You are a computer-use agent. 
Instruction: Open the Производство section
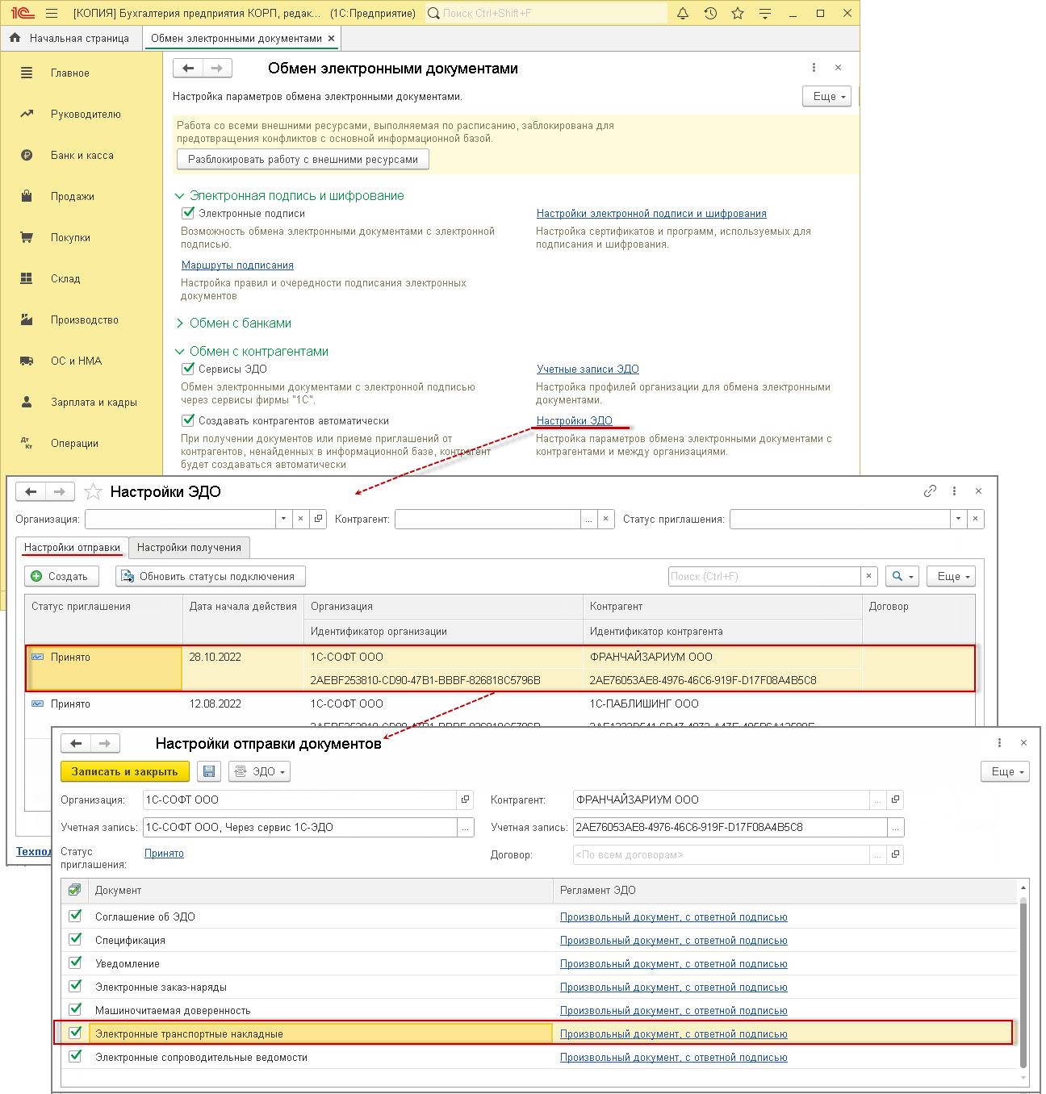[85, 319]
